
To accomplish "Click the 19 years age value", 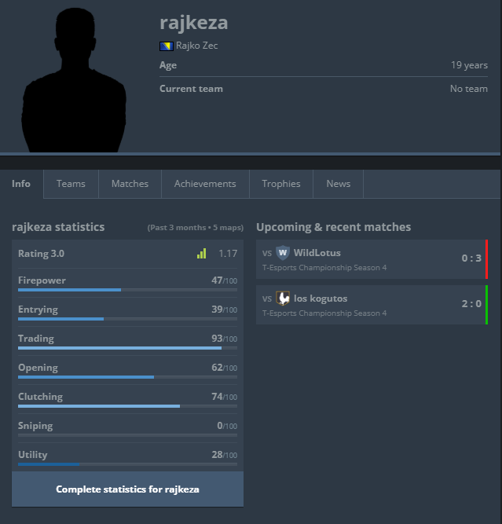I will tap(469, 65).
